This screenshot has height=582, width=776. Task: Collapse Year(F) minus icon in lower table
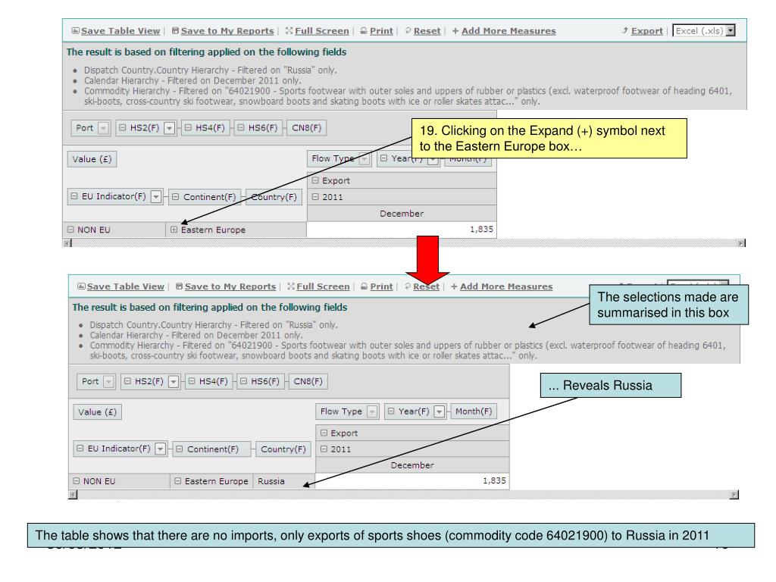coord(391,411)
